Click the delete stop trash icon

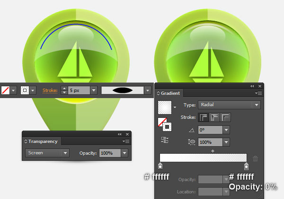tap(256, 158)
